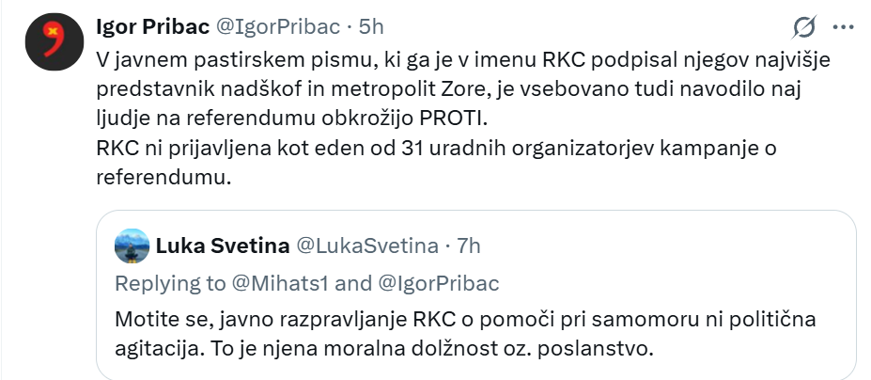Screen dimensions: 871x380
Task: Open the @LukaSvetina handle in the quote
Action: (x=367, y=246)
